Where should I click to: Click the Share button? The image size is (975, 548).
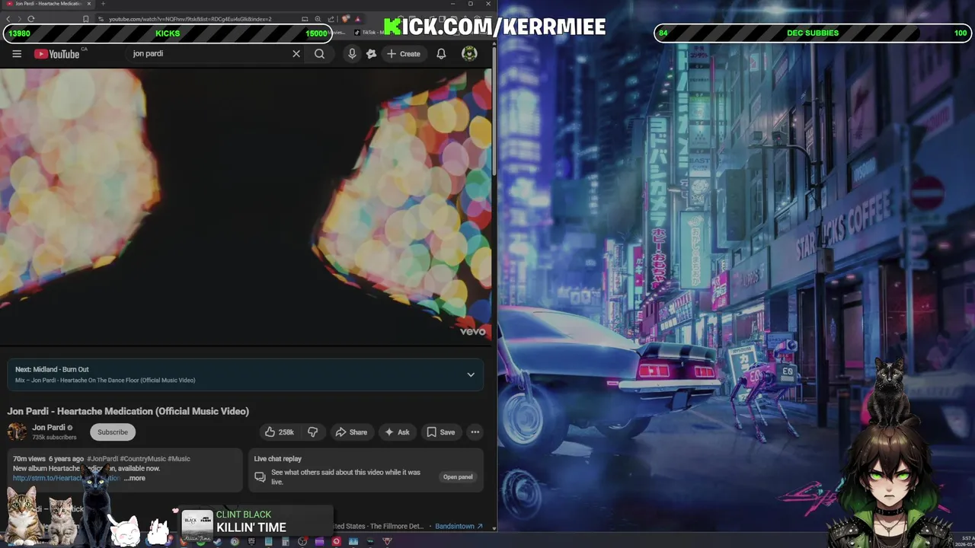(351, 432)
